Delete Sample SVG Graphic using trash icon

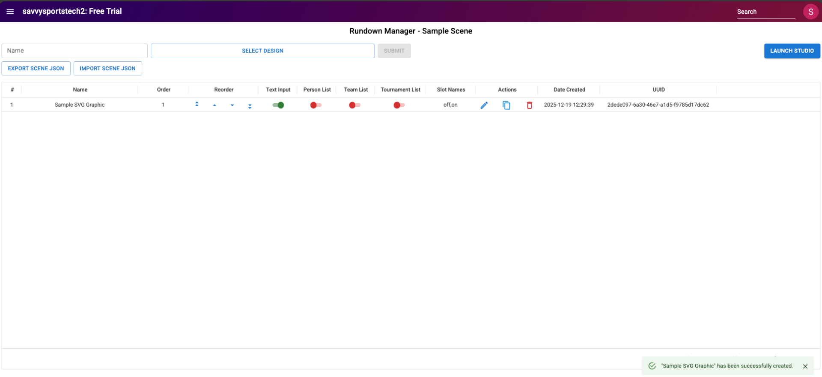pyautogui.click(x=529, y=105)
